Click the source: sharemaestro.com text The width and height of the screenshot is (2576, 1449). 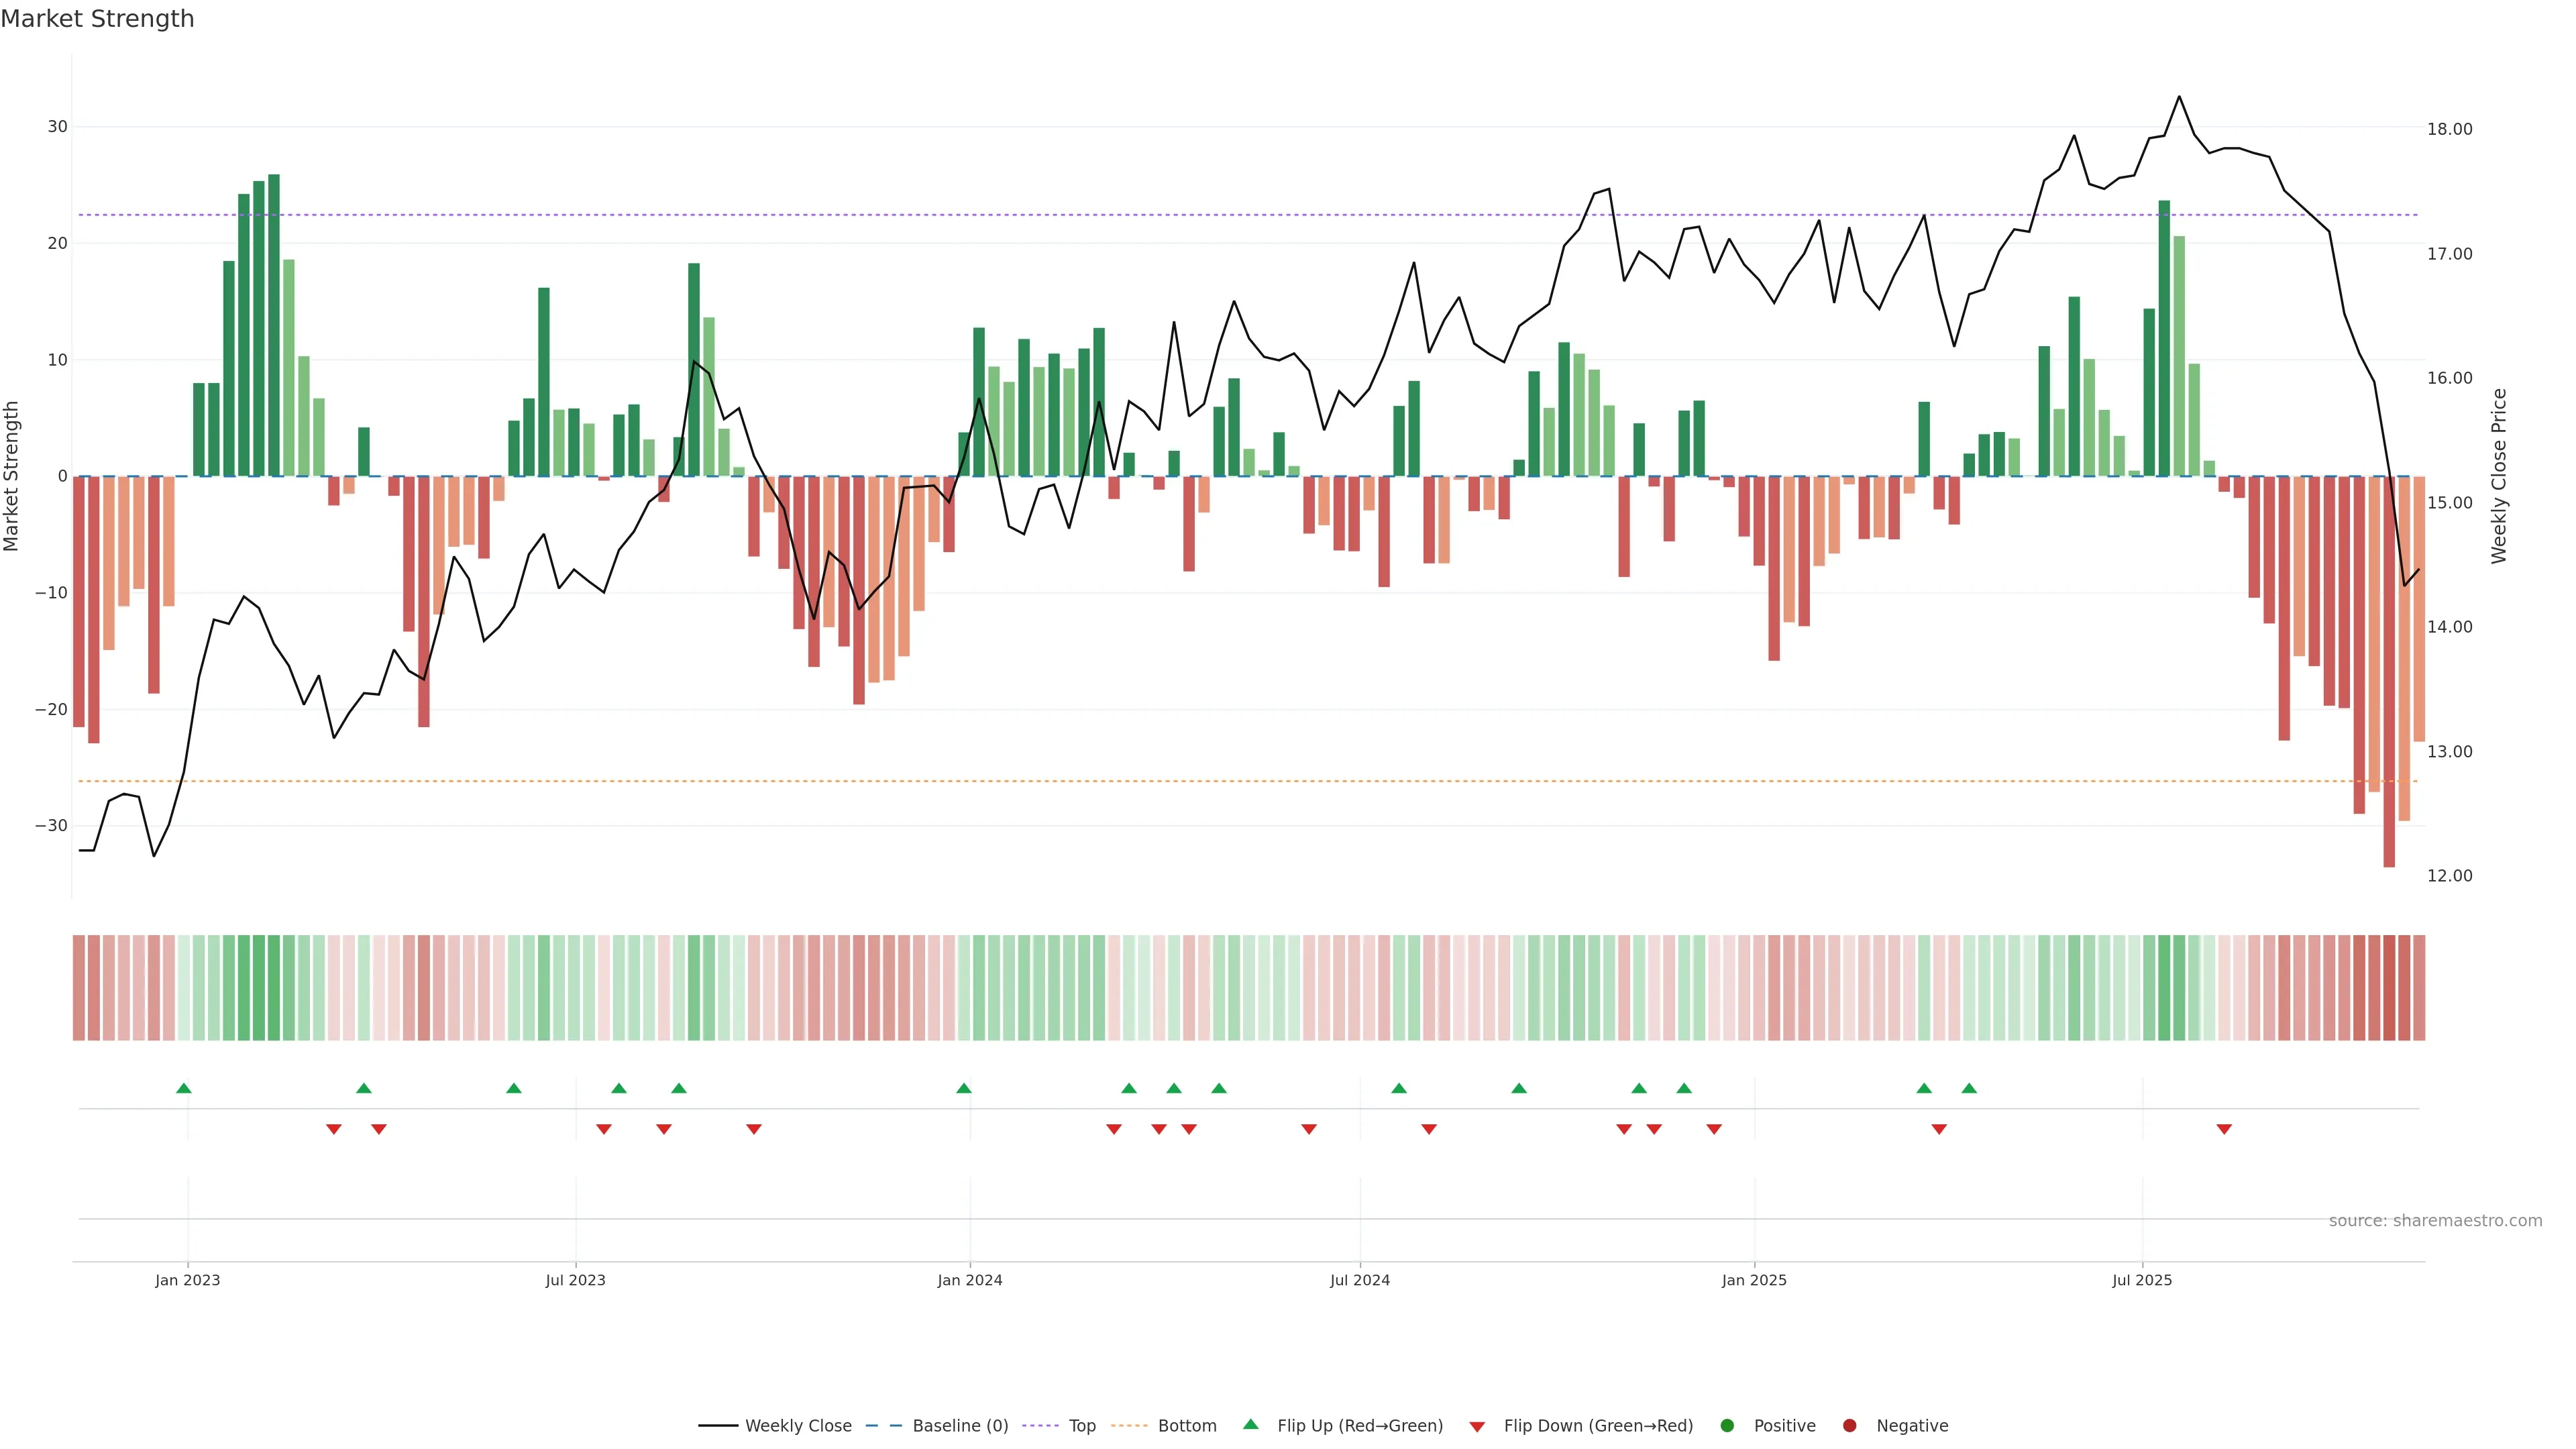(x=2435, y=1221)
